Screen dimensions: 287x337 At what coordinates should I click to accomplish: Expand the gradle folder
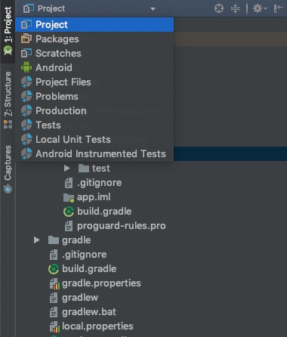(37, 240)
